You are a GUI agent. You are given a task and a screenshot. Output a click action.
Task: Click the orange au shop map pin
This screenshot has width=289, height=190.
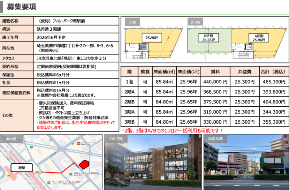coord(78,143)
